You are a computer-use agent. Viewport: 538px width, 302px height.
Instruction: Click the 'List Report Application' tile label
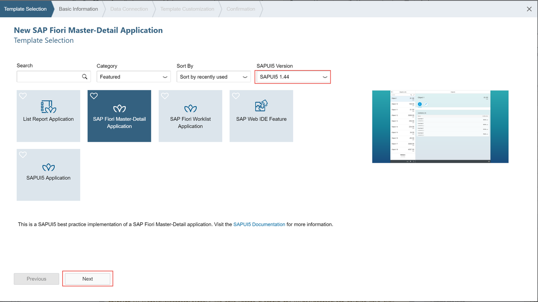48,119
